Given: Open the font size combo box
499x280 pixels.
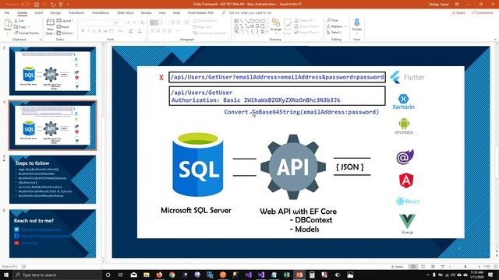Looking at the screenshot, I should [119, 23].
